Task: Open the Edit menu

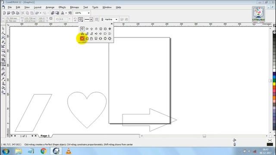Action: pyautogui.click(x=18, y=7)
